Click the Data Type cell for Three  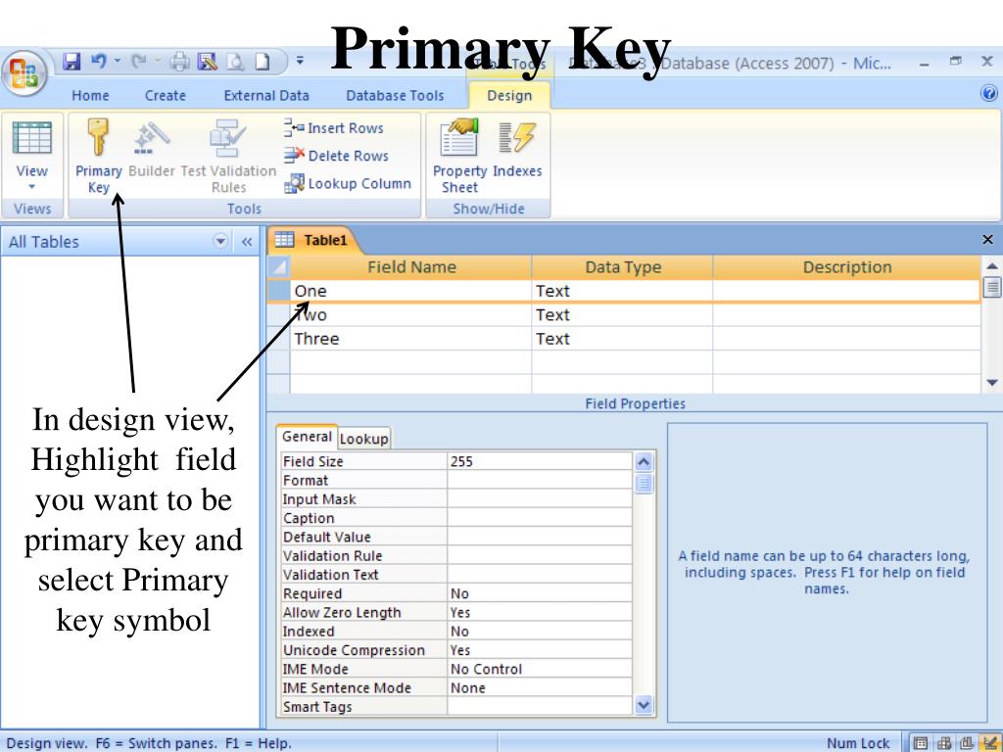click(622, 339)
